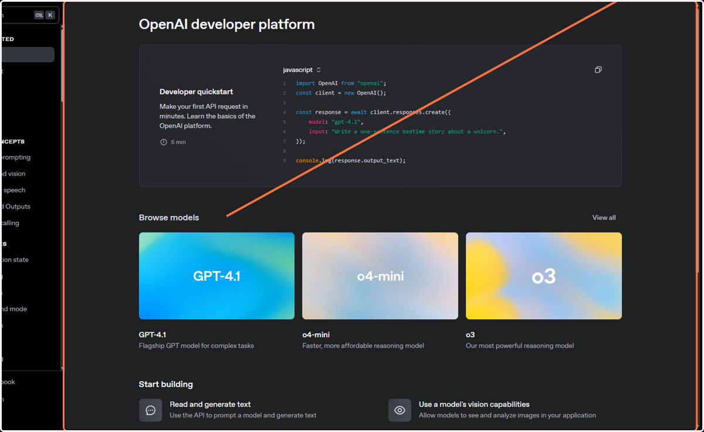Click the vision capabilities eye icon
This screenshot has height=432, width=704.
coord(400,410)
